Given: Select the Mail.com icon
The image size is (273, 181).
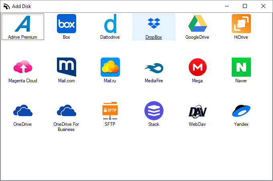Looking at the screenshot, I should pyautogui.click(x=67, y=67).
